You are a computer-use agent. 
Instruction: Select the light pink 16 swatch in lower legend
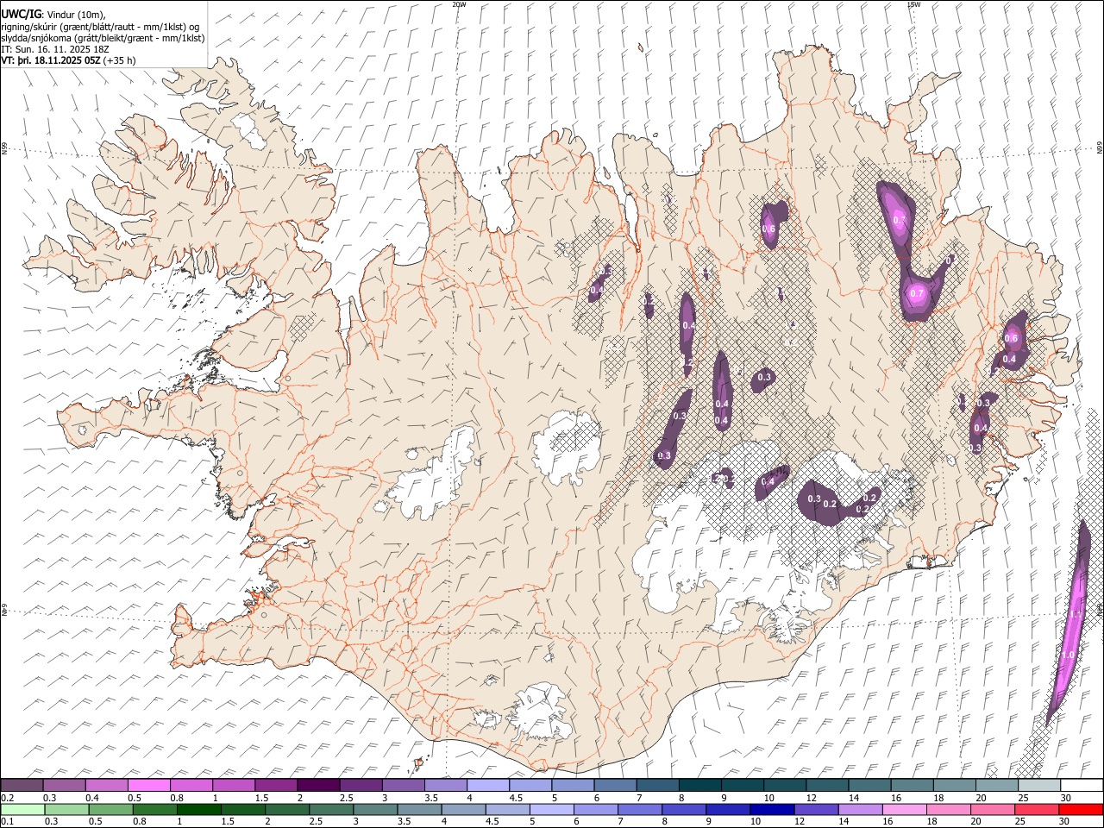[x=905, y=809]
